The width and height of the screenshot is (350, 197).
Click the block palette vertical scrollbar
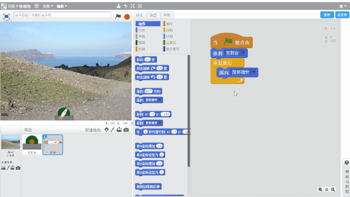(189, 111)
